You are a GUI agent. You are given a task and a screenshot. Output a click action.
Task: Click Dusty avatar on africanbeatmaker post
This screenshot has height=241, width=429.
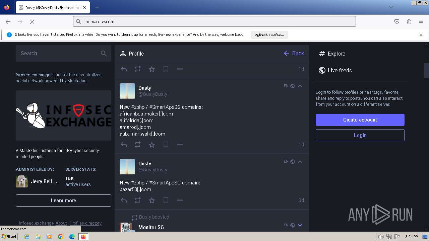[x=127, y=91]
